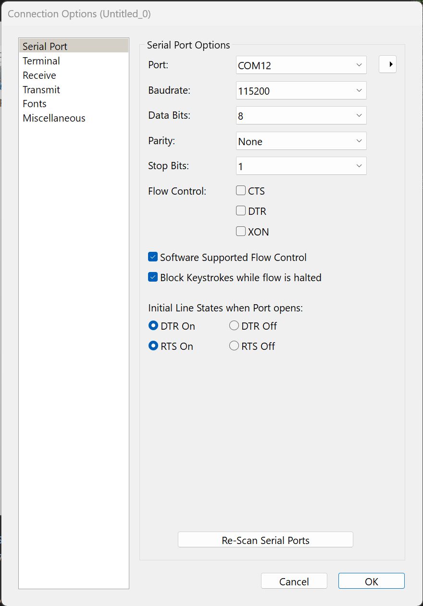This screenshot has width=423, height=606.
Task: Expand the Baudrate 115200 dropdown
Action: pyautogui.click(x=301, y=90)
